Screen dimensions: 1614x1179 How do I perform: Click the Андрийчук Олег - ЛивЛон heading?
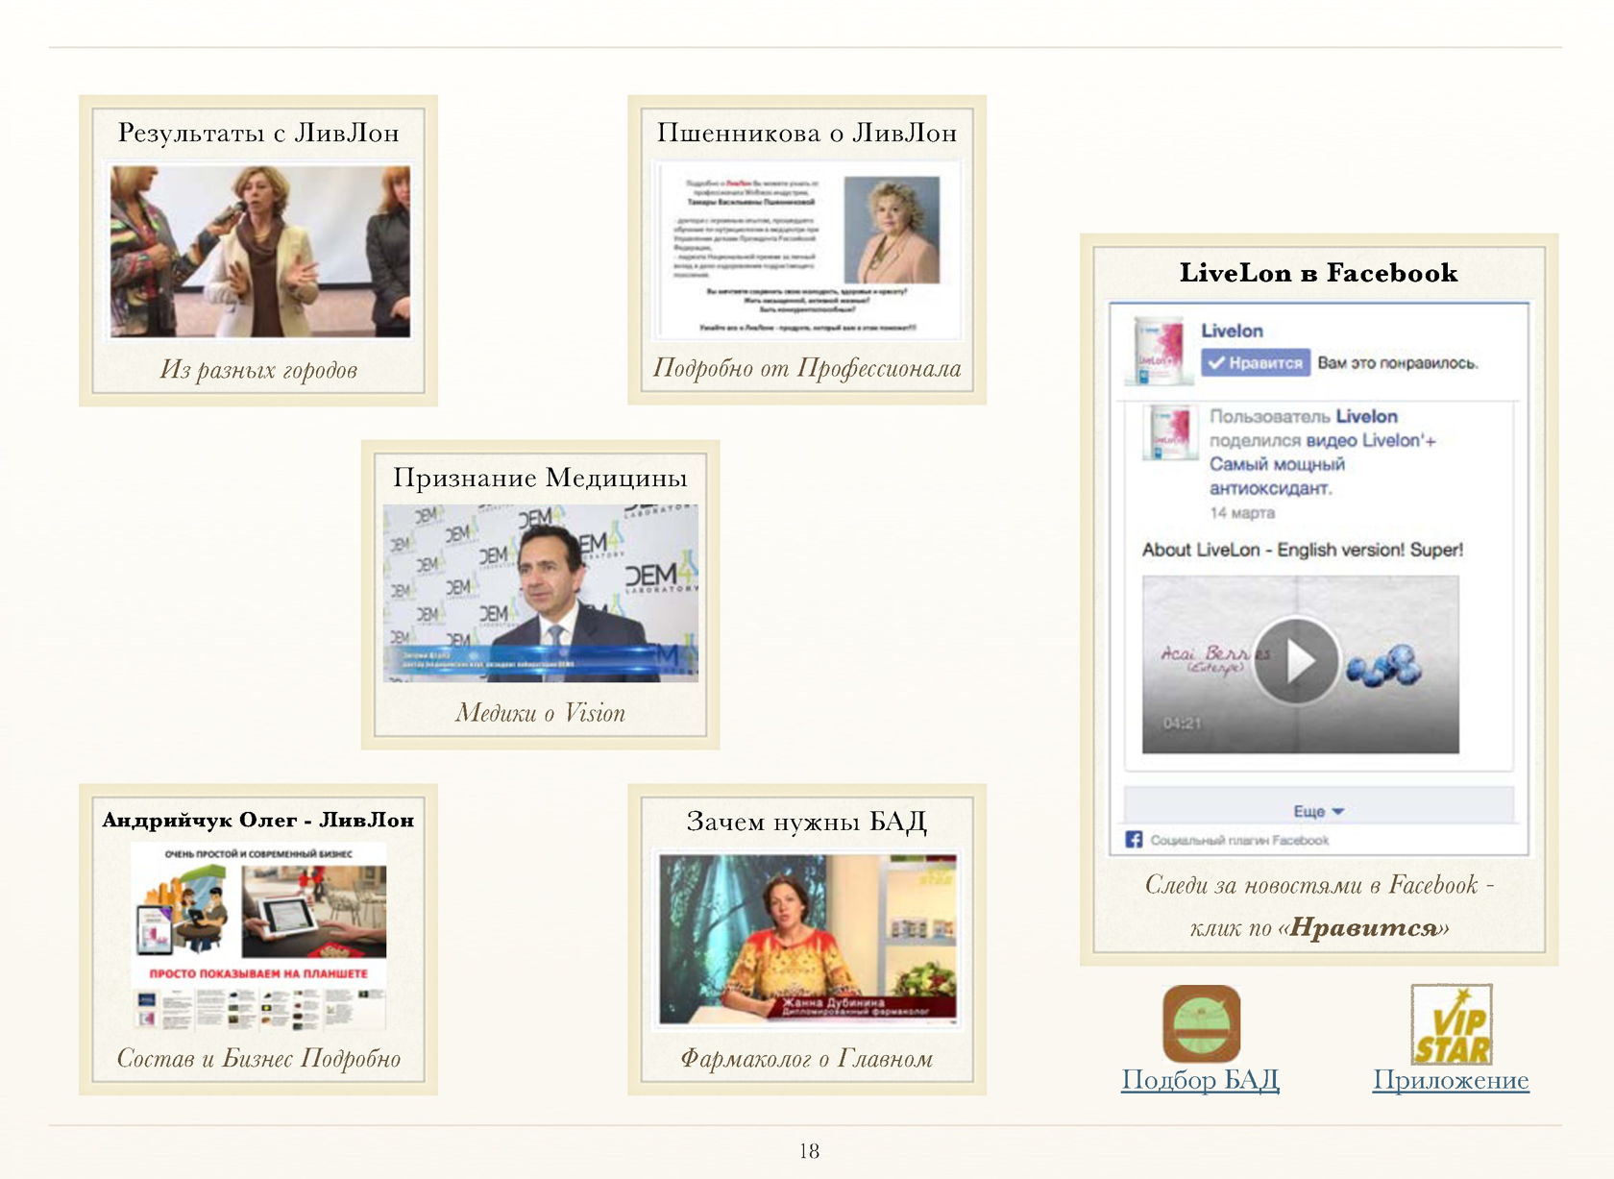[258, 820]
